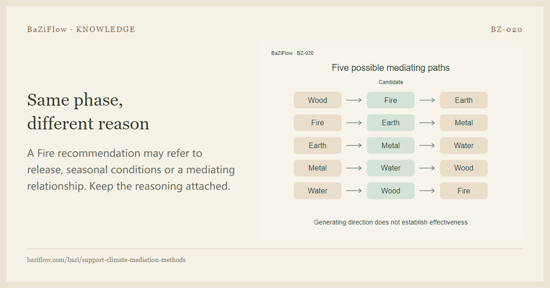Image resolution: width=550 pixels, height=288 pixels.
Task: Click the BaZiFlow · KNOWLEDGE header label
Action: [81, 29]
